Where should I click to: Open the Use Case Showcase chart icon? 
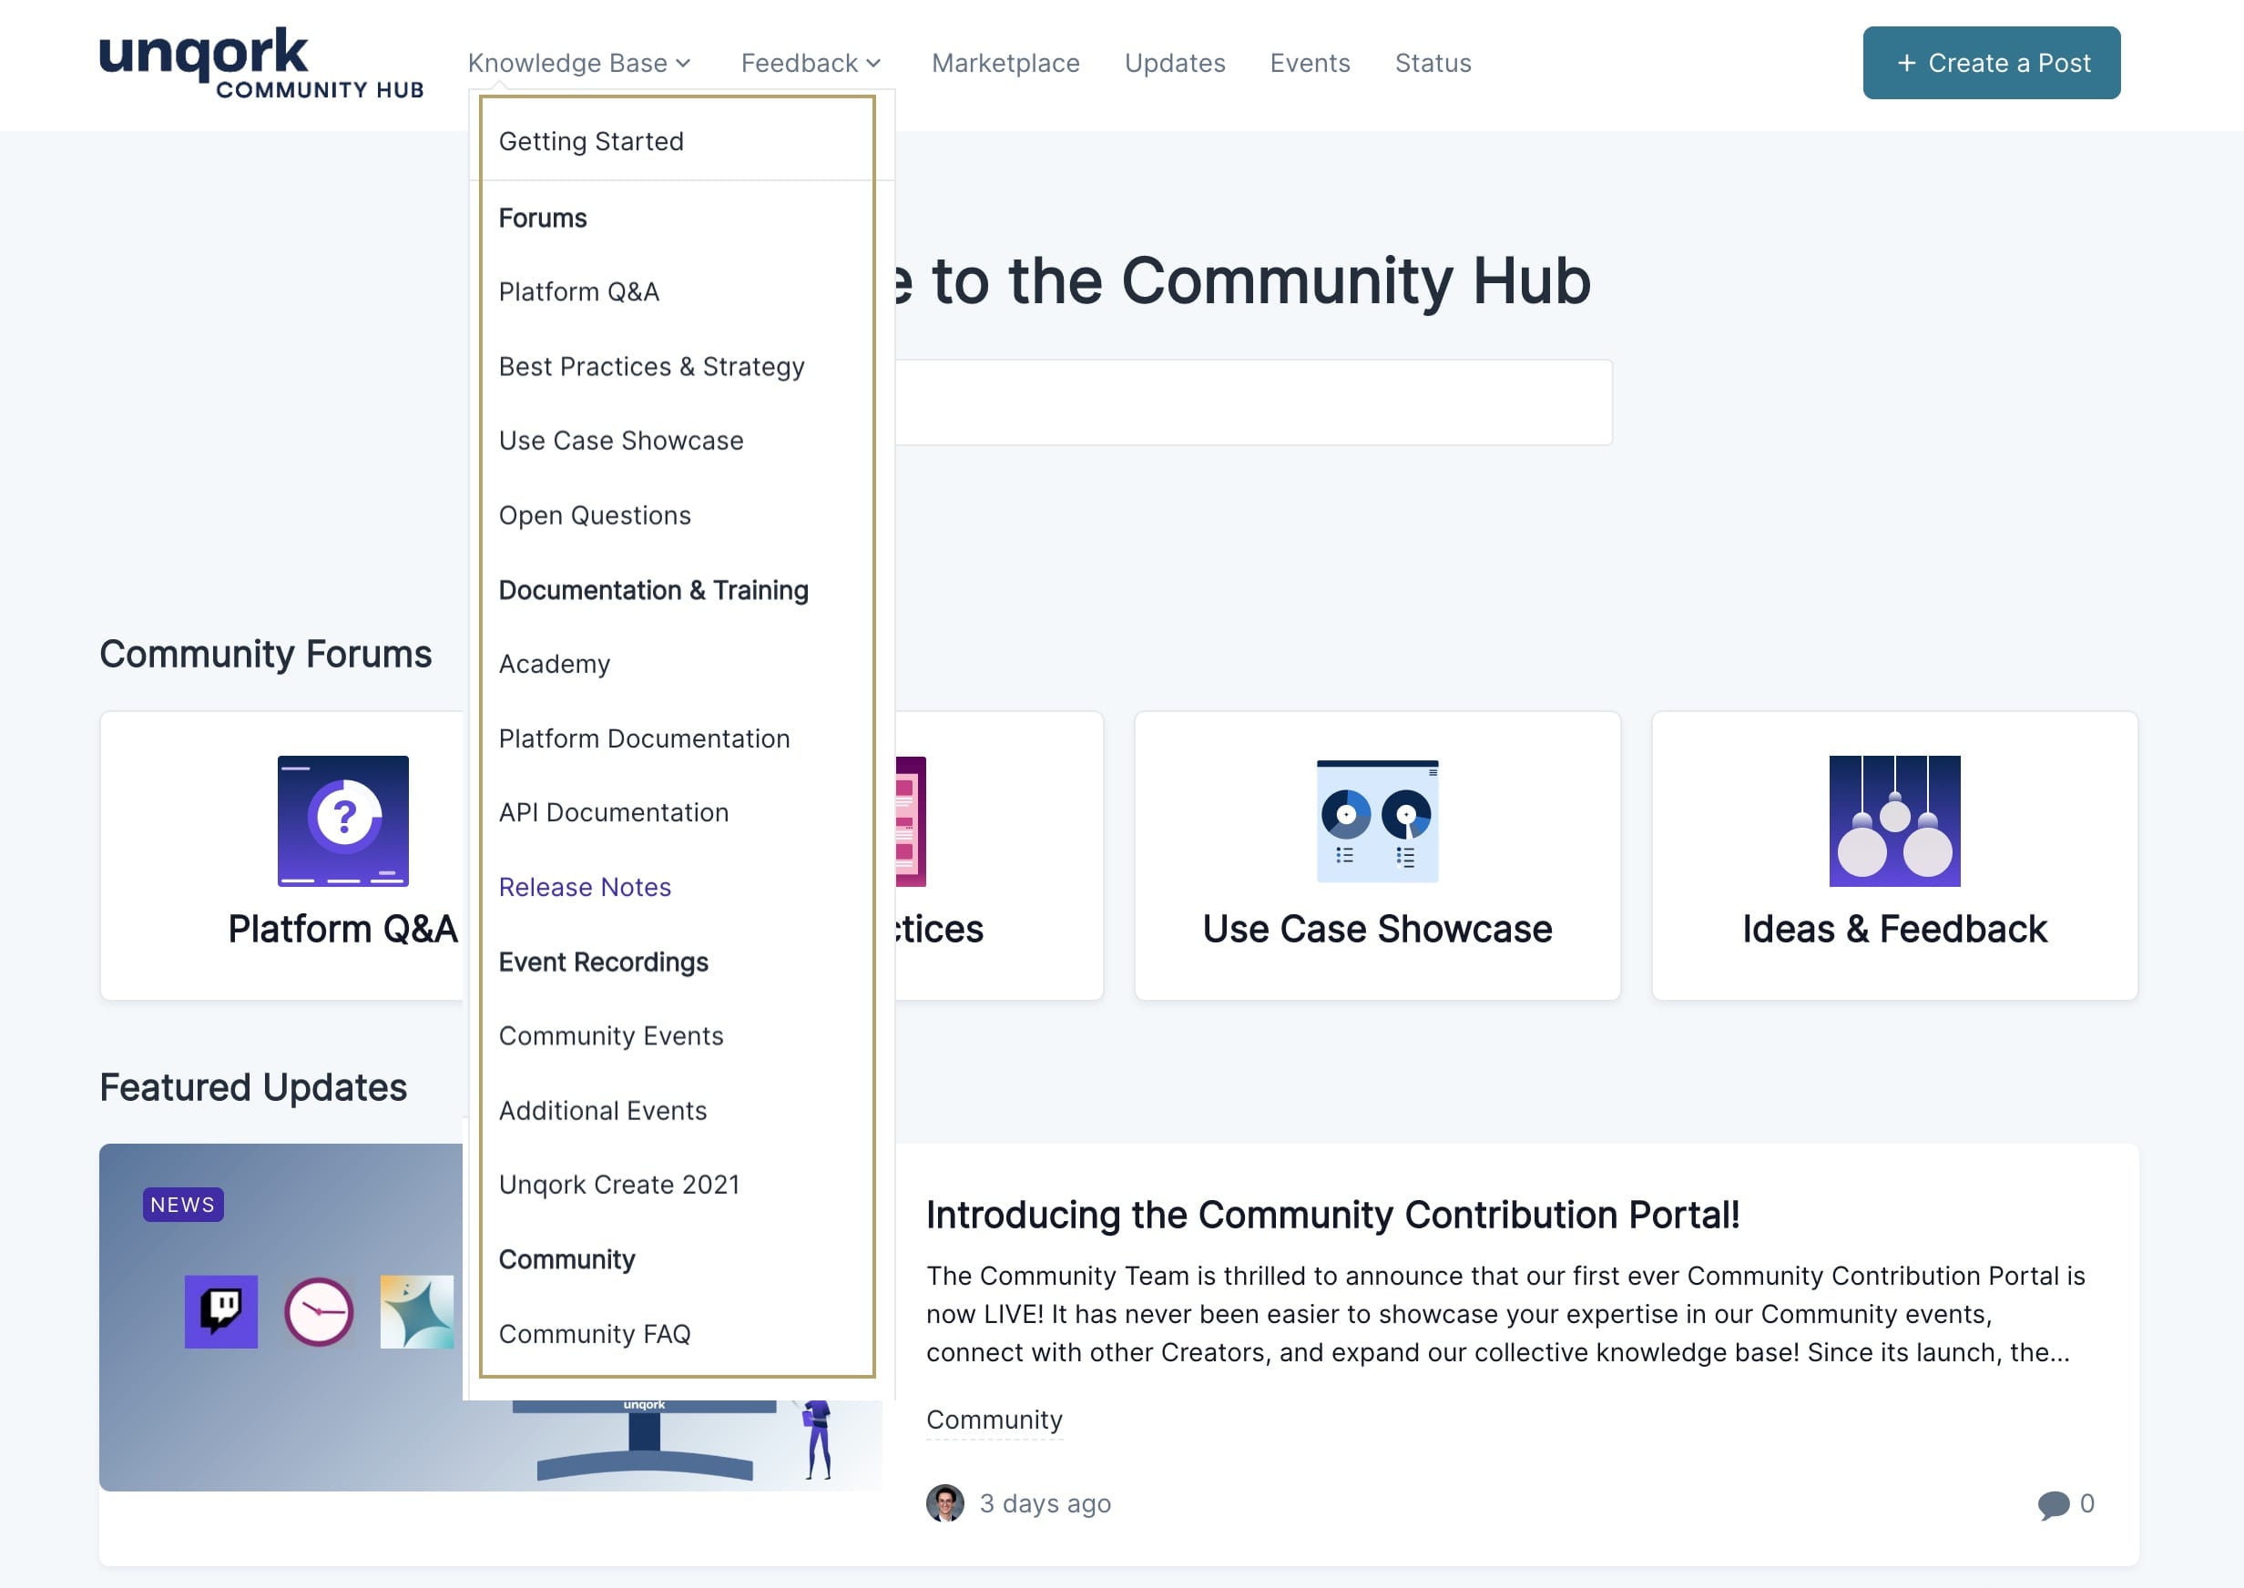coord(1378,821)
